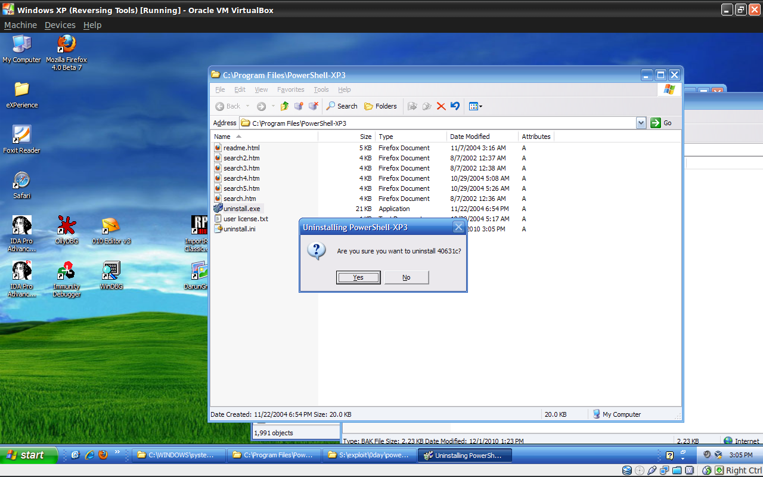Open VirtualBox Devices menu
This screenshot has width=763, height=477.
[x=60, y=25]
